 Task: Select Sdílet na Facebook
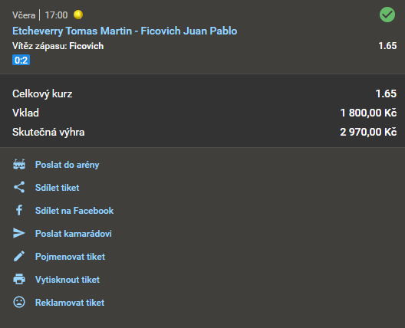(x=74, y=211)
